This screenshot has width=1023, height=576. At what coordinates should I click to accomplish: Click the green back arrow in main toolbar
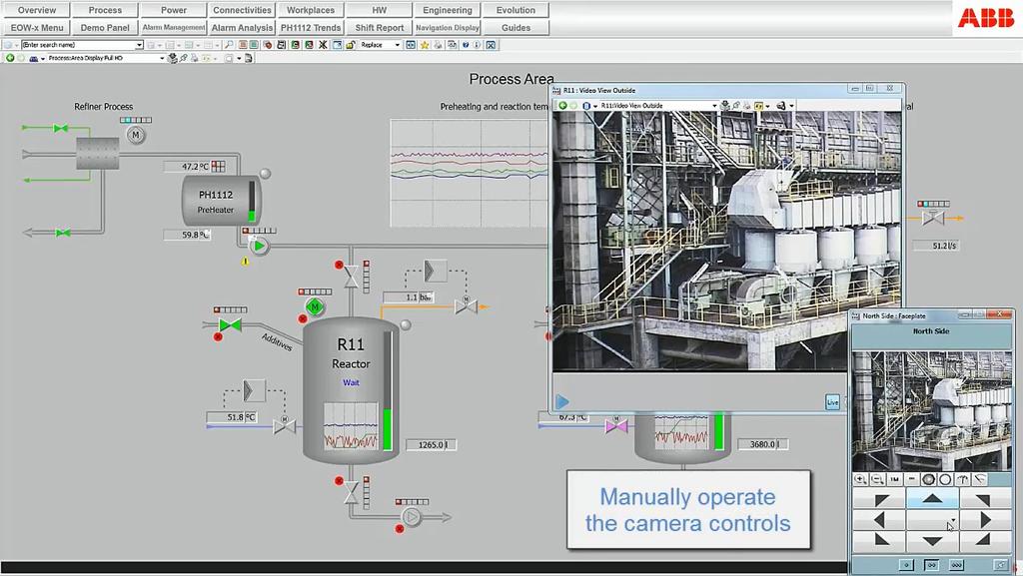click(10, 58)
